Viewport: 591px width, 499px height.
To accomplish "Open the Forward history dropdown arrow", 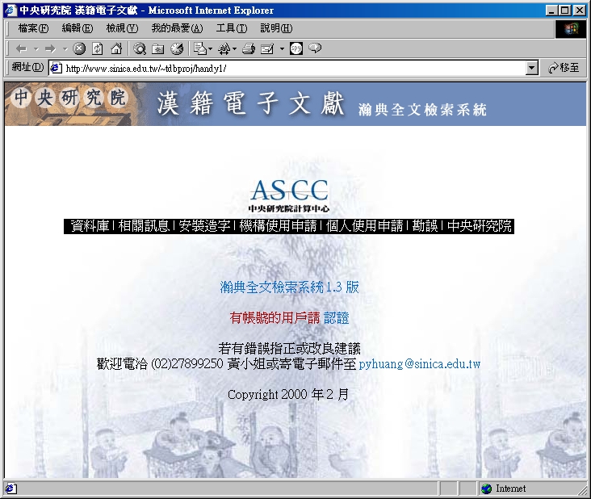I will pyautogui.click(x=65, y=48).
